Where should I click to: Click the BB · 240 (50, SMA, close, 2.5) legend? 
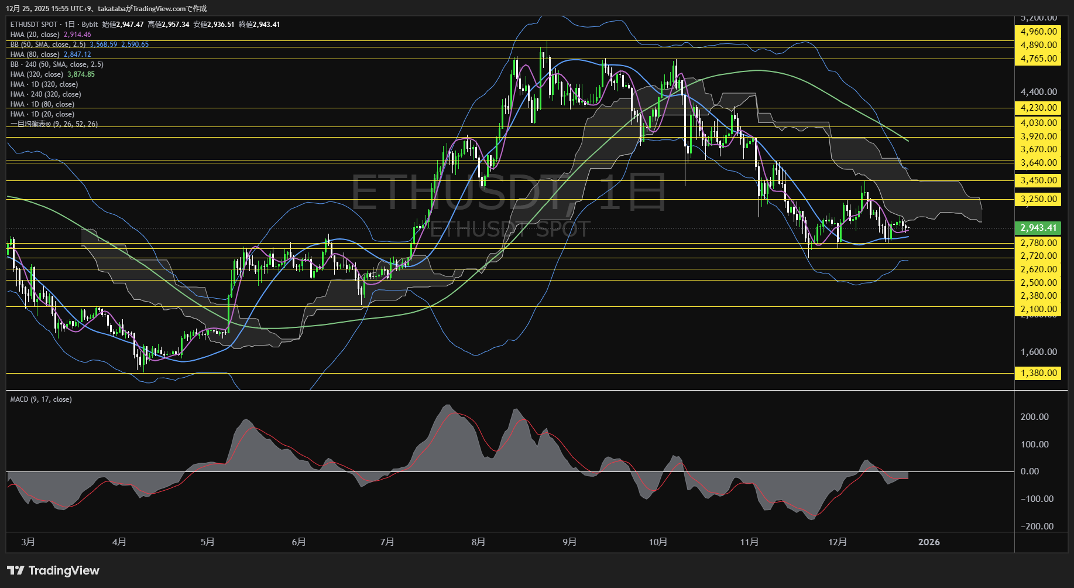coord(57,64)
